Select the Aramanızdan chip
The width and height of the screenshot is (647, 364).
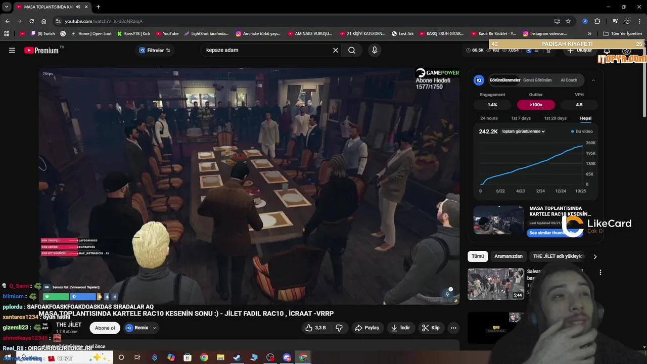509,256
